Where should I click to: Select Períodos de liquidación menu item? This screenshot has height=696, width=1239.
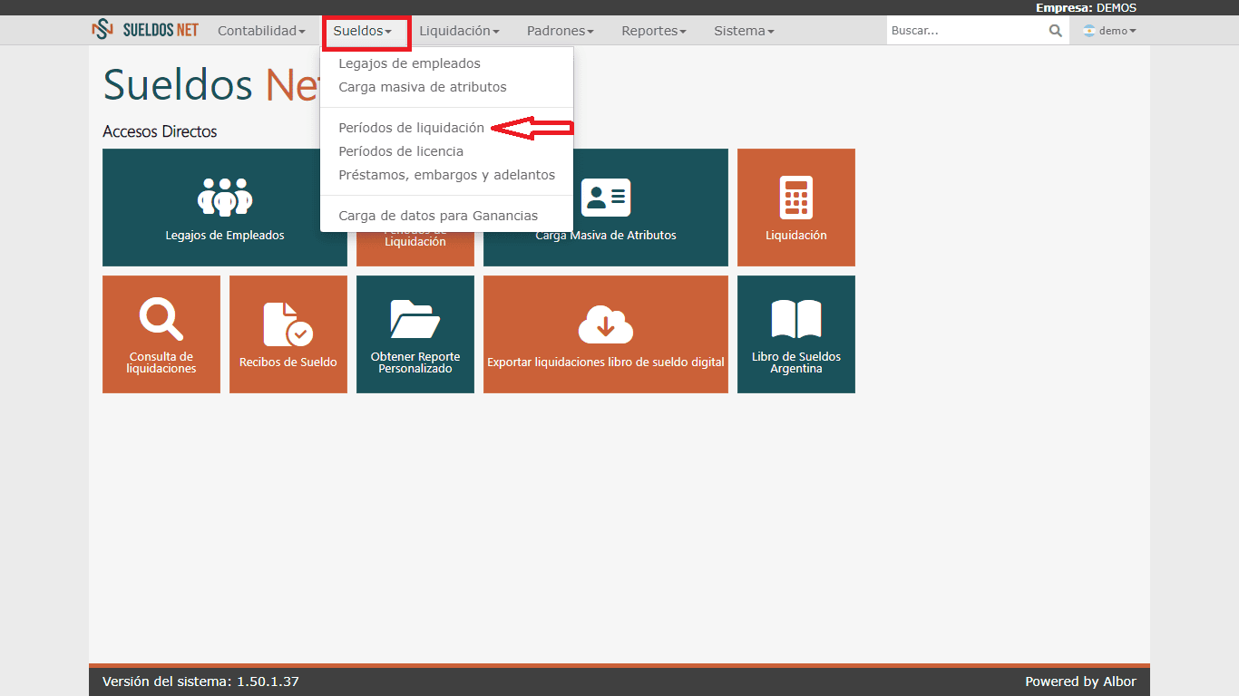(x=411, y=128)
